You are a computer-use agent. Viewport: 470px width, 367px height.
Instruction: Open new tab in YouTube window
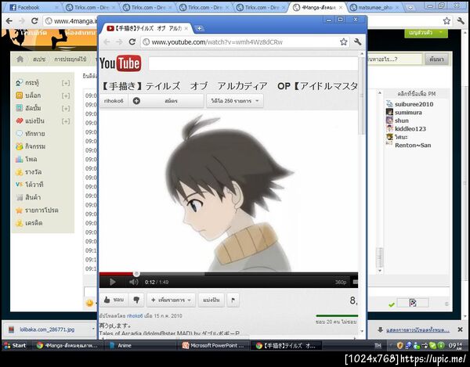point(199,28)
